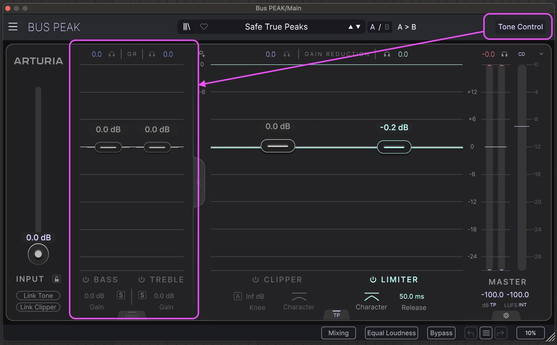Image resolution: width=557 pixels, height=345 pixels.
Task: Click the Limiter threshold handle at -0.2 dB
Action: [x=394, y=147]
